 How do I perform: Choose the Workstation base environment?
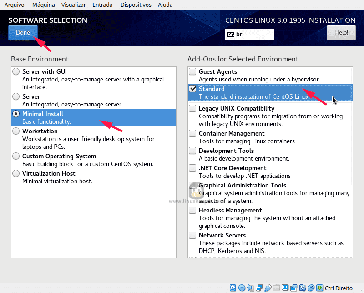[x=16, y=131]
